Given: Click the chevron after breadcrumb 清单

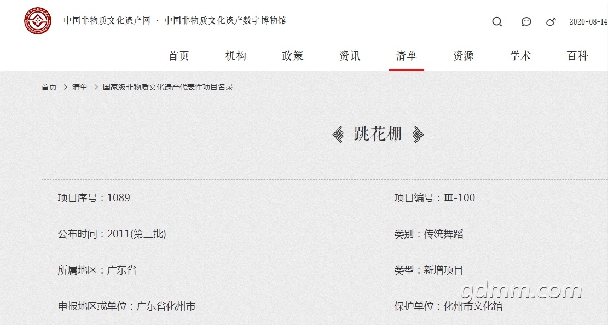Looking at the screenshot, I should [95, 87].
